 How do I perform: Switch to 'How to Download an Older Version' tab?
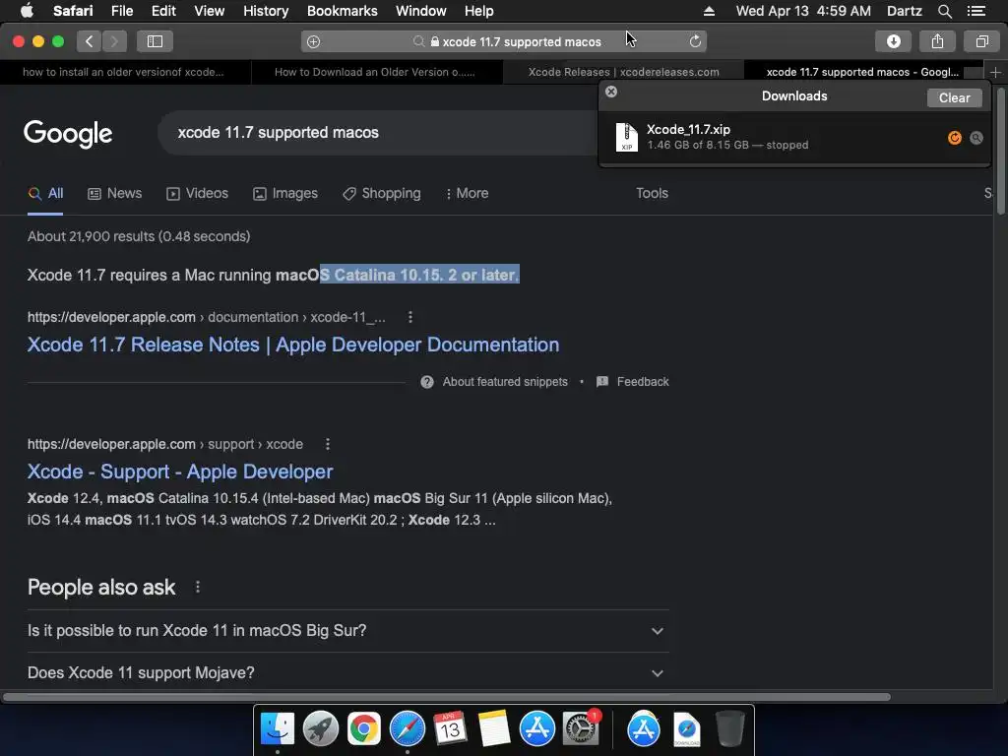tap(375, 72)
